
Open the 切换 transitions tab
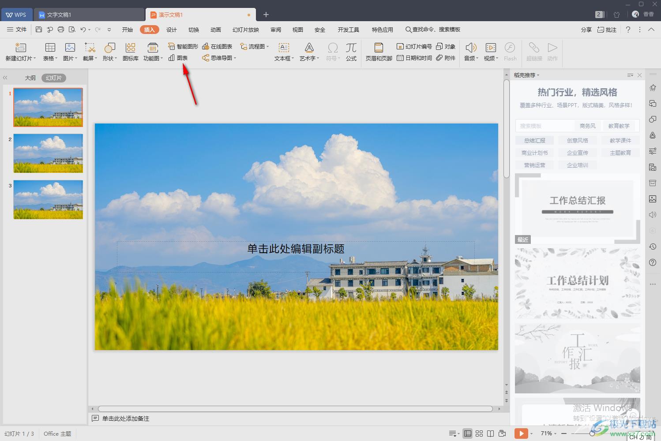(x=194, y=30)
